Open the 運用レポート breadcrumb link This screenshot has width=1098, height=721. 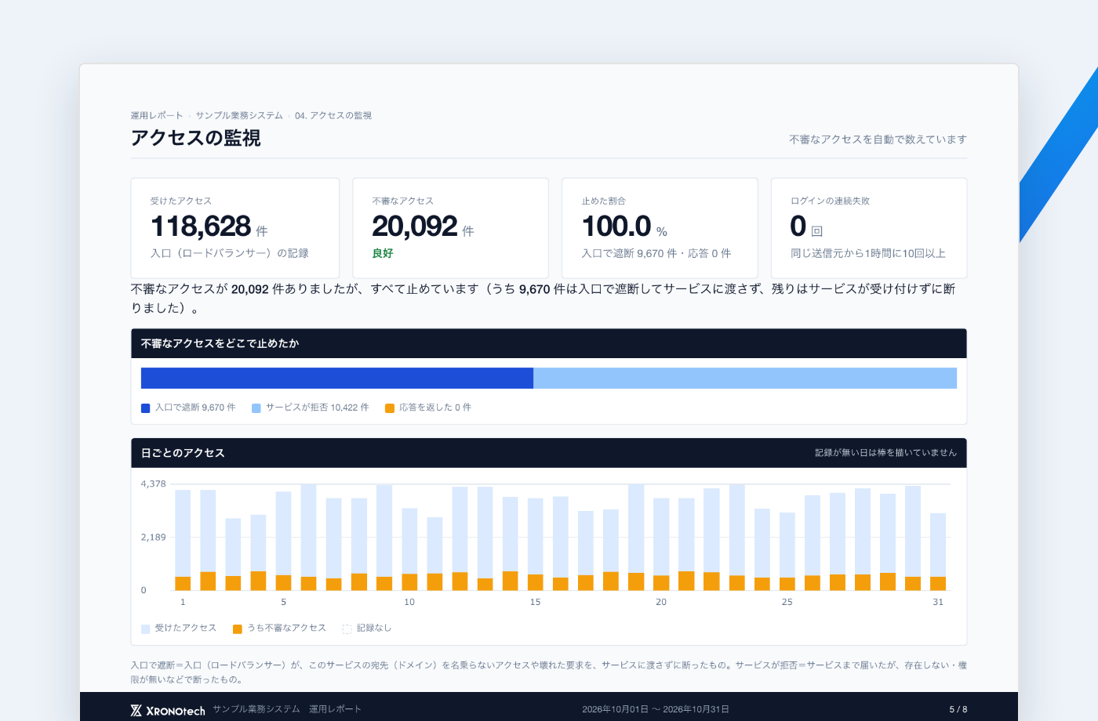(157, 115)
